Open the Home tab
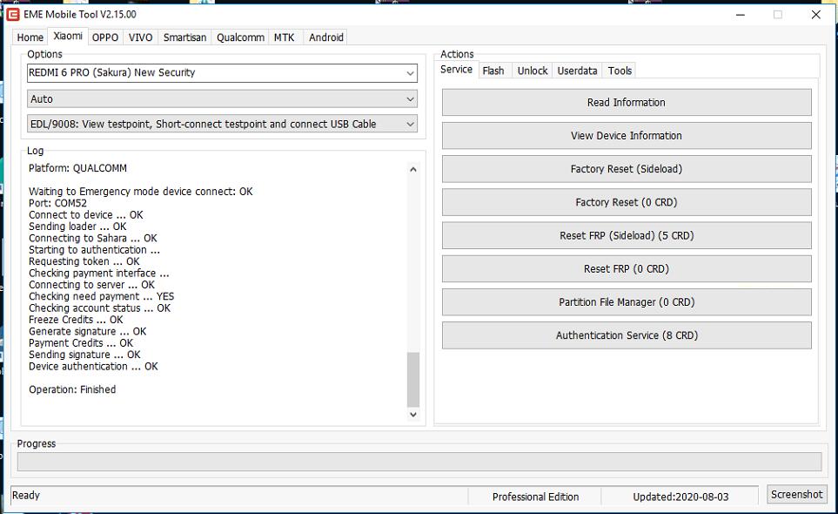 (30, 37)
